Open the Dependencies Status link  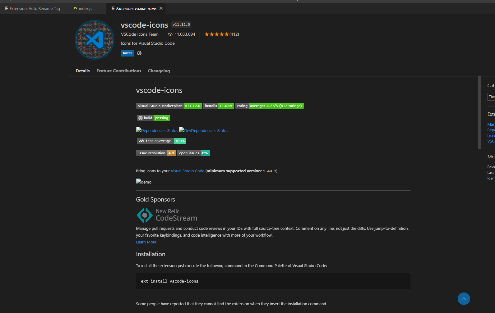click(157, 130)
